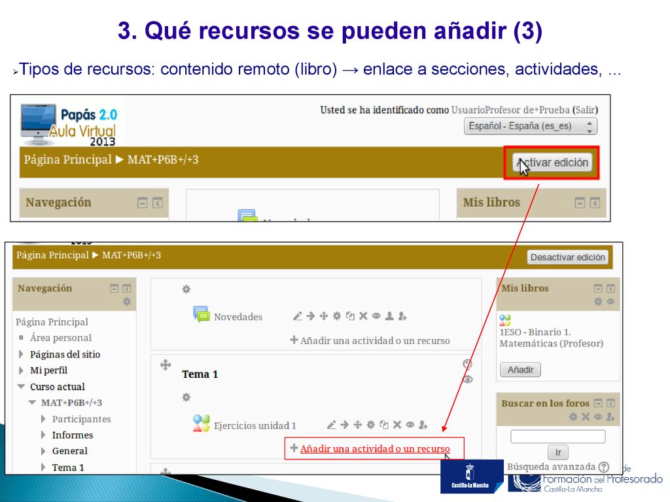Screen dimensions: 670x502
Task: Collapse the Buscar en los foros block
Action: point(598,403)
